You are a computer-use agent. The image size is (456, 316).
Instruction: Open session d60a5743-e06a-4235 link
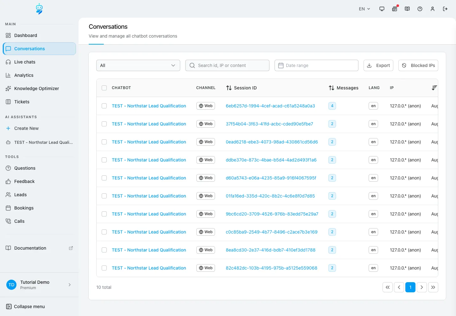[271, 178]
